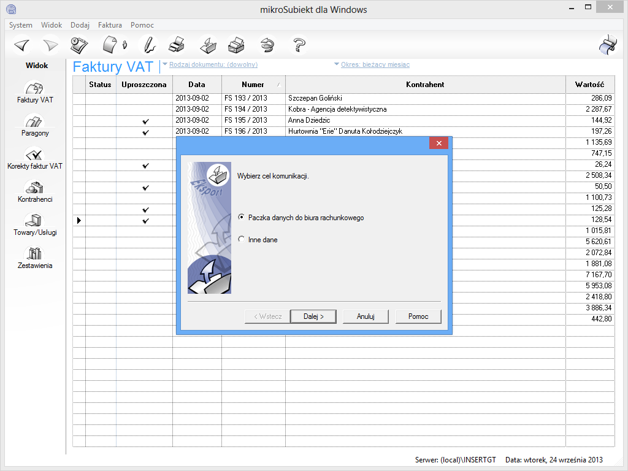Click the new document dropdown arrow in toolbar
The width and height of the screenshot is (628, 471).
tap(124, 45)
